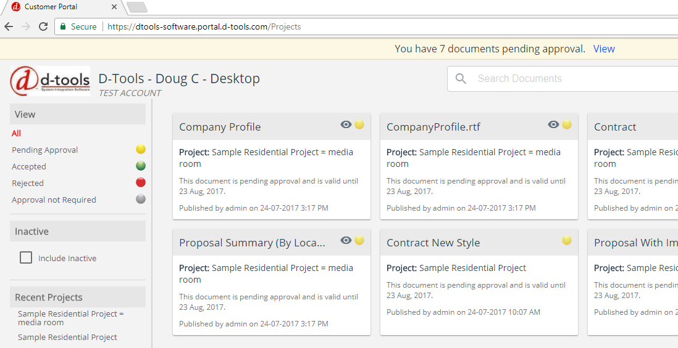
Task: Click the View link in pending approval banner
Action: tap(604, 49)
